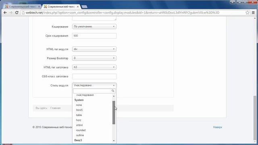Select the horz style option
The width and height of the screenshot is (258, 145).
click(x=79, y=120)
